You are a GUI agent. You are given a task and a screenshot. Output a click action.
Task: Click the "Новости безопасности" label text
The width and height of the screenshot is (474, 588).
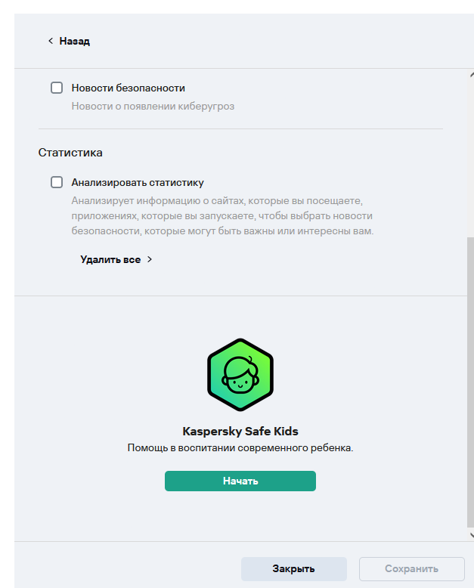128,88
